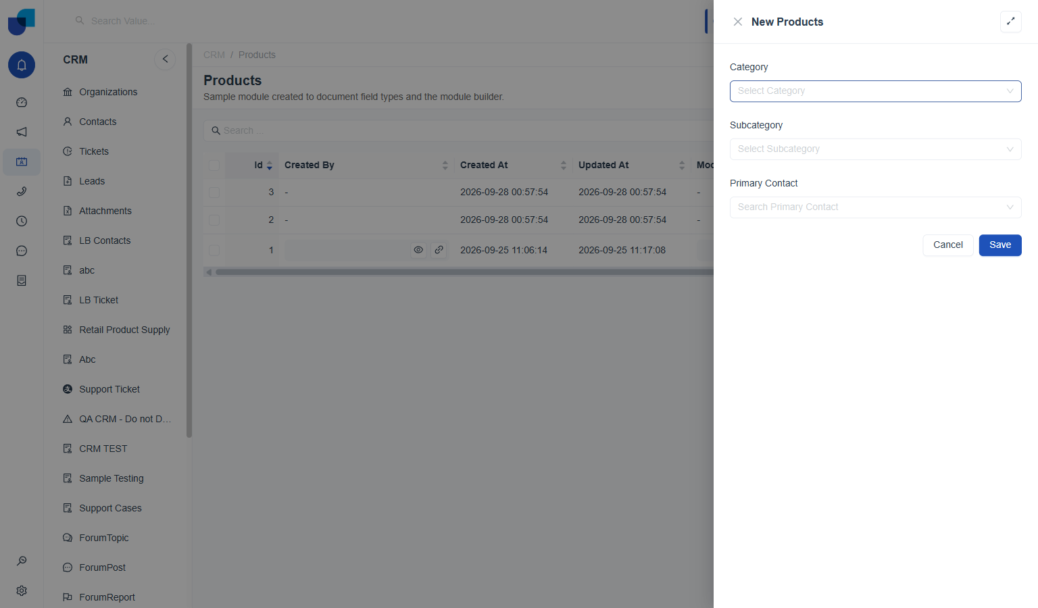The width and height of the screenshot is (1038, 608).
Task: Open the phone calls icon in rail
Action: [x=22, y=191]
